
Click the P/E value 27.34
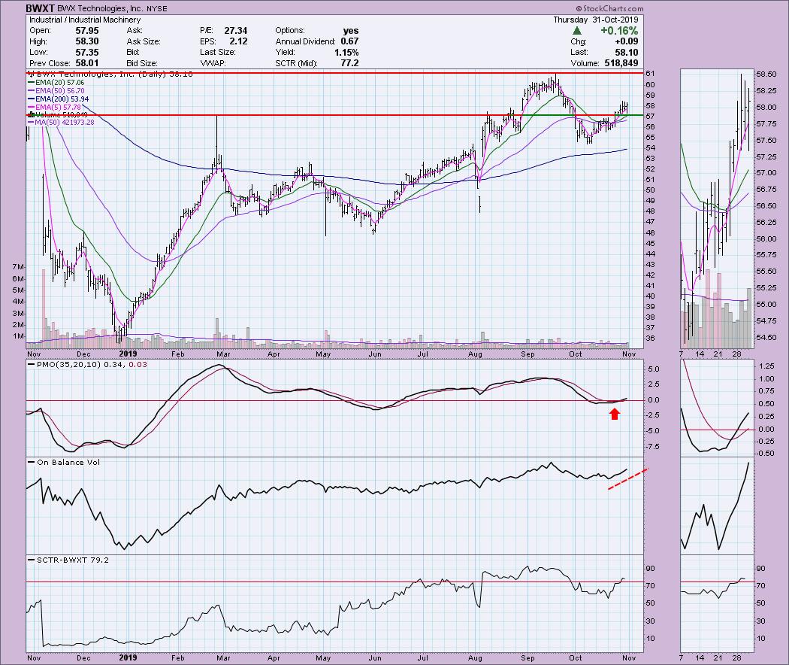pos(235,31)
